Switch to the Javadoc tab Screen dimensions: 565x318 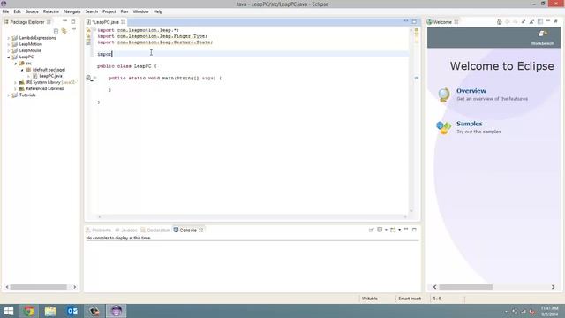pyautogui.click(x=126, y=230)
